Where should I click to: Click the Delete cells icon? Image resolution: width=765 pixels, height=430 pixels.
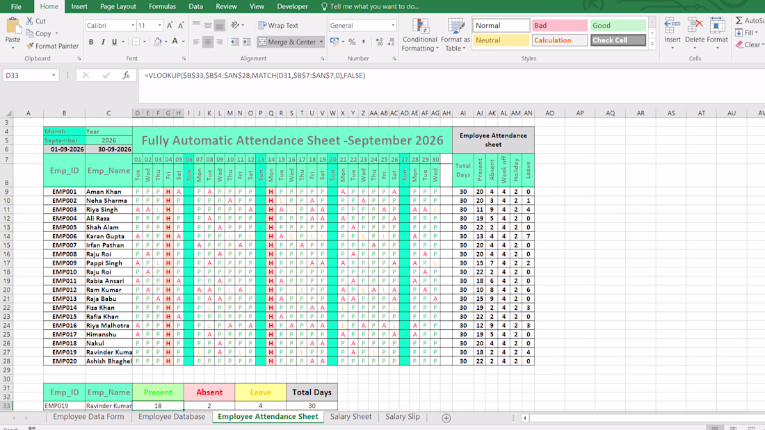coord(695,25)
